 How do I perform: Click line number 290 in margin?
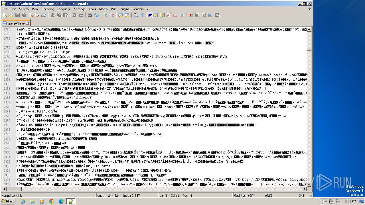tap(7, 107)
